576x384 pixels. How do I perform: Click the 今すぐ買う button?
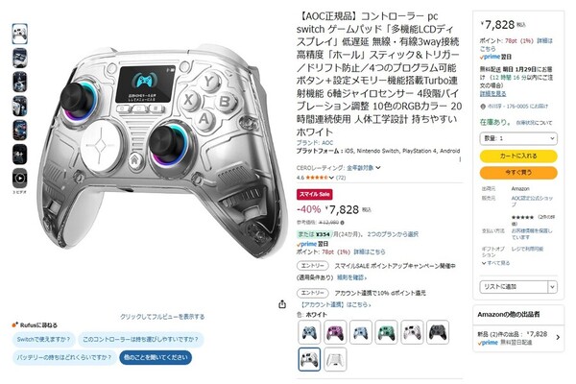(x=518, y=172)
